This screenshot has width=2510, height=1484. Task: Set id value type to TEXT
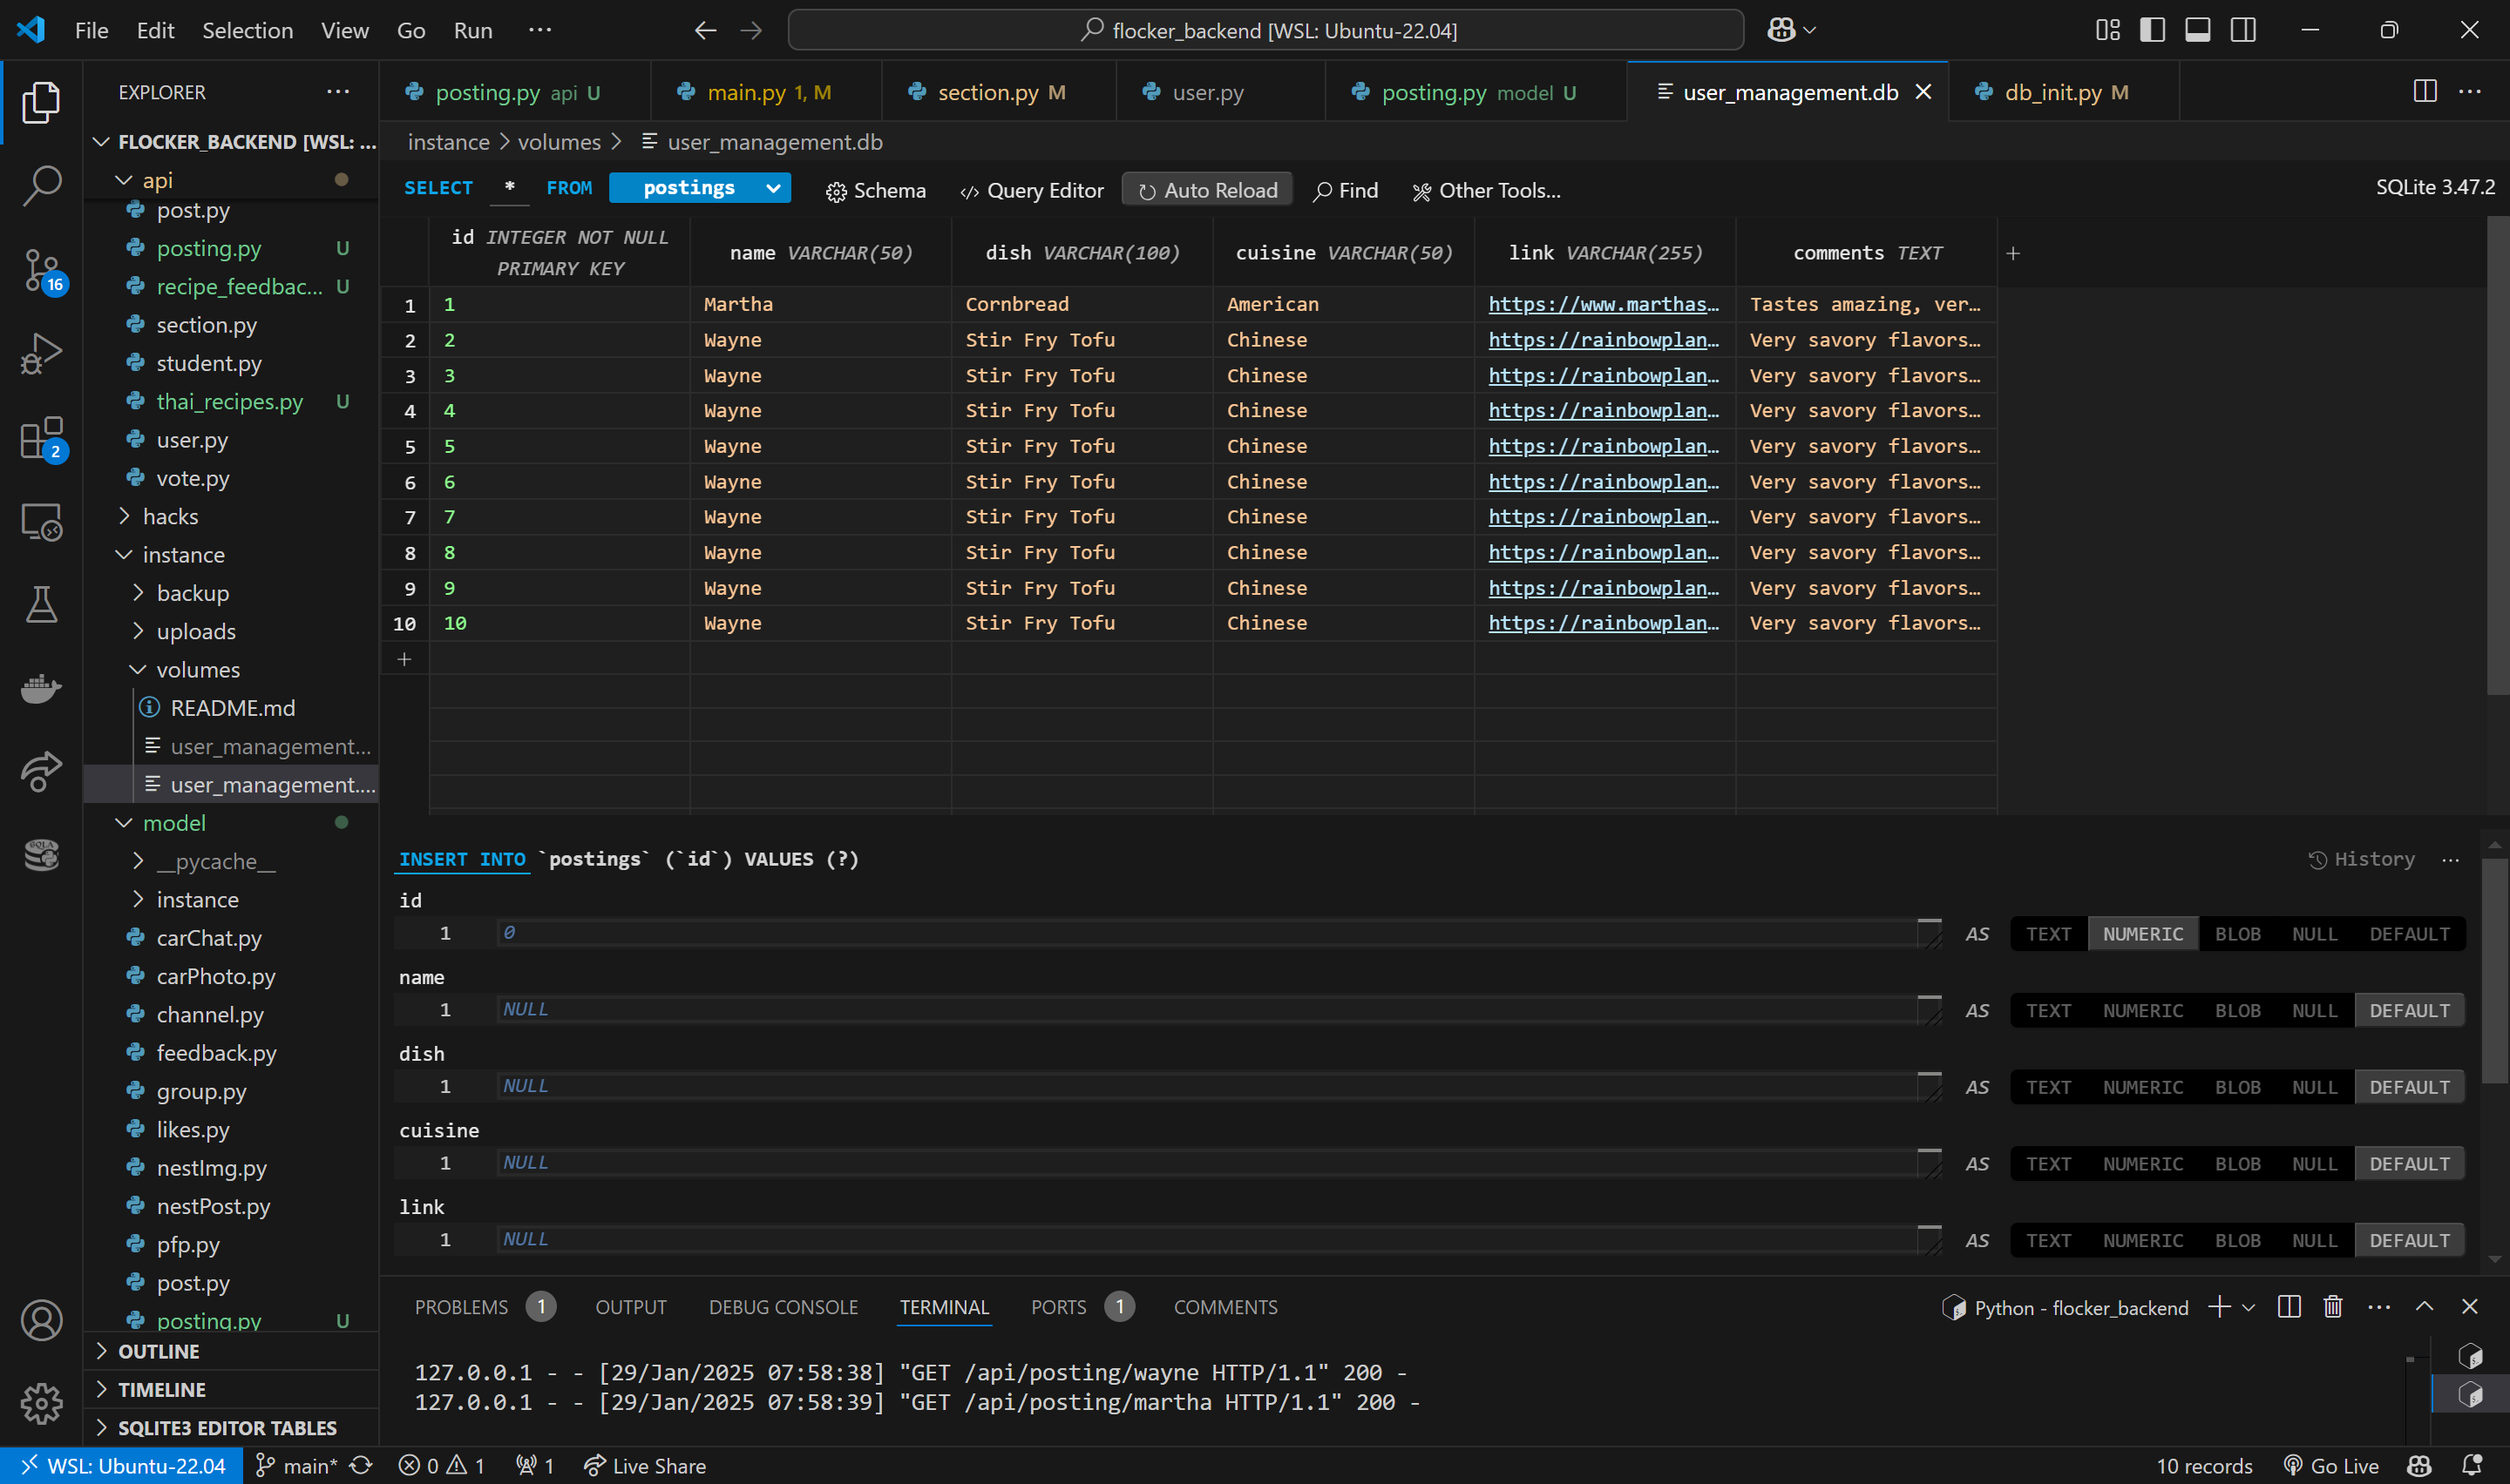[x=2048, y=934]
